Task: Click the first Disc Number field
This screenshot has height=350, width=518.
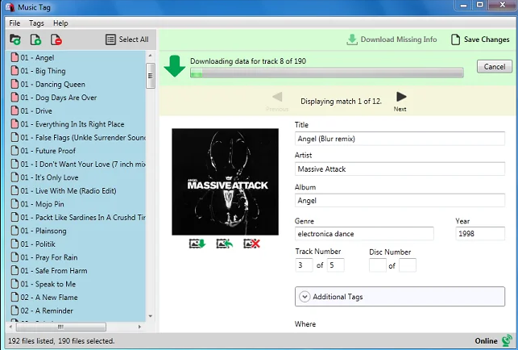Action: pos(378,265)
